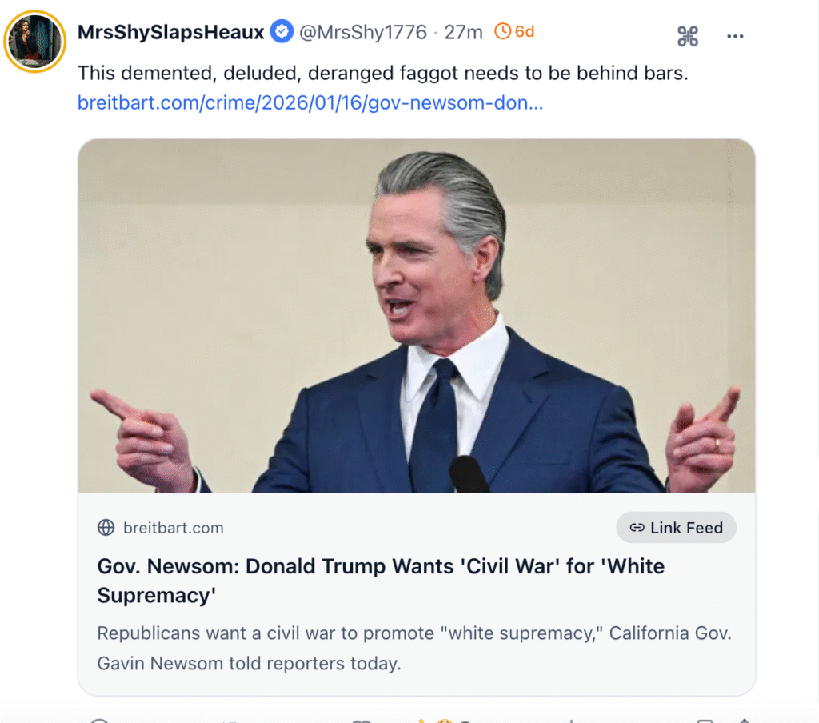Click the post body text
Screen dimensions: 819x723
click(382, 74)
